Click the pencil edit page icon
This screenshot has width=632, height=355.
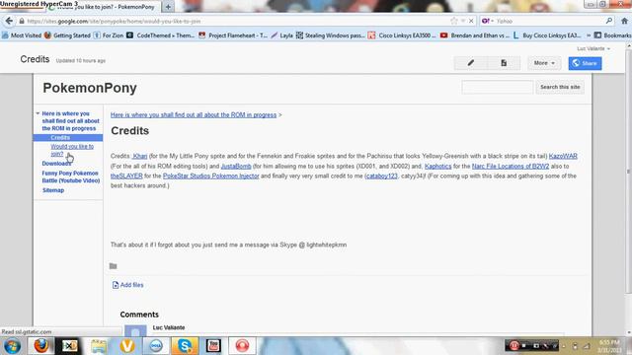pos(471,63)
